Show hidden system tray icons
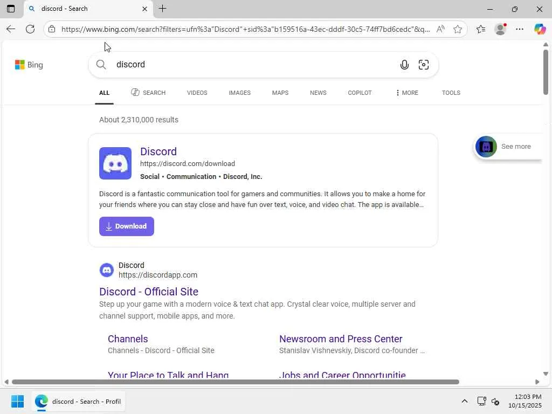The image size is (552, 414). [x=465, y=401]
